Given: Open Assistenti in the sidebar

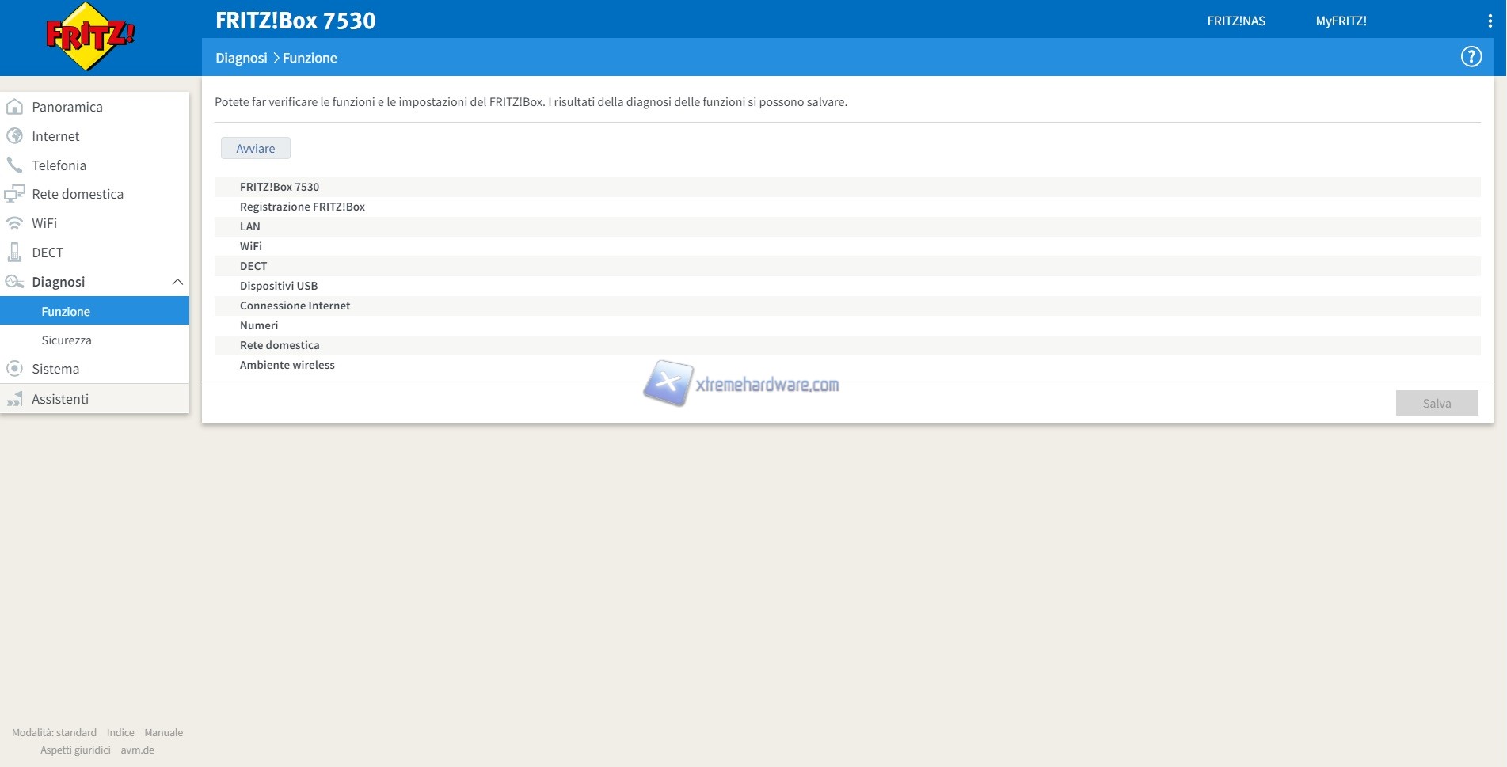Looking at the screenshot, I should coord(60,399).
